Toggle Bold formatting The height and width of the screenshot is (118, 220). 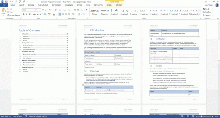pos(24,14)
